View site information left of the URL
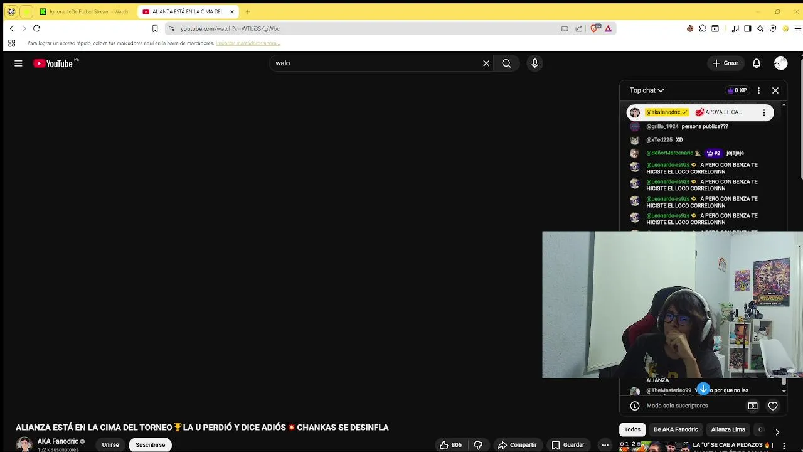This screenshot has width=803, height=452. (x=171, y=28)
